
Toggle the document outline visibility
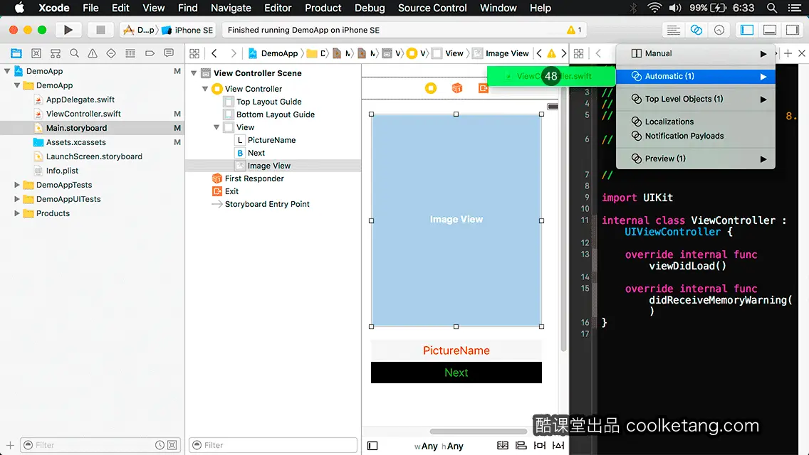pyautogui.click(x=372, y=446)
